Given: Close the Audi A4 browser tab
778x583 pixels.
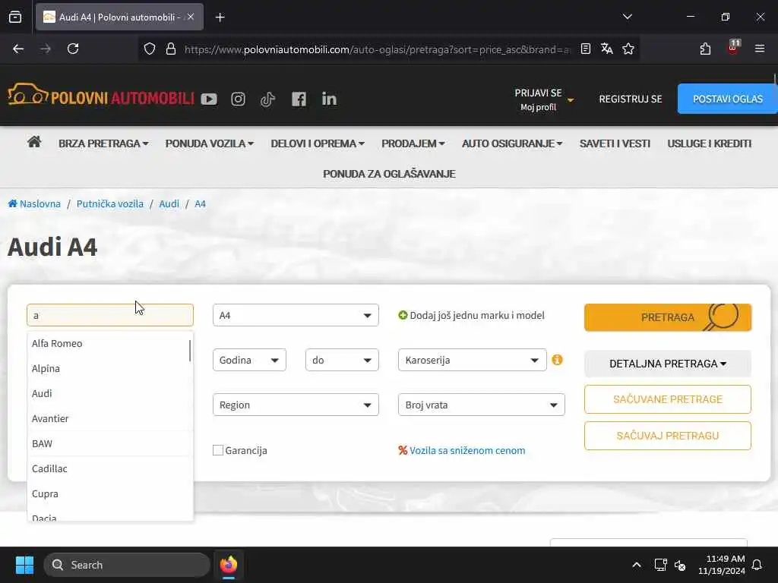Looking at the screenshot, I should 191,17.
